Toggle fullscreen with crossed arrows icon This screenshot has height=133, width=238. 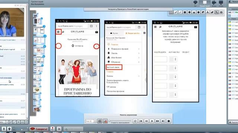pos(59,129)
